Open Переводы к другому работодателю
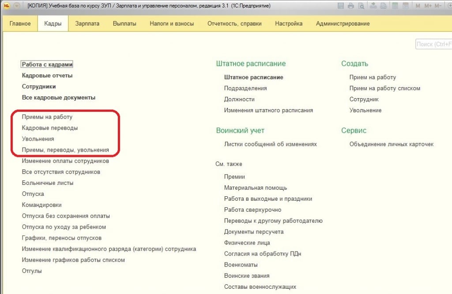This screenshot has width=452, height=294. click(273, 221)
